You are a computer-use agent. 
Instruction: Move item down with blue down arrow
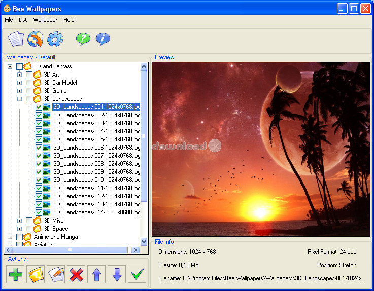point(117,274)
